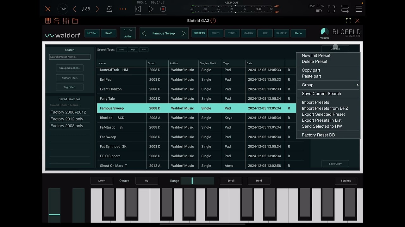Choose Save Current Search
Image resolution: width=405 pixels, height=227 pixels.
tap(321, 94)
